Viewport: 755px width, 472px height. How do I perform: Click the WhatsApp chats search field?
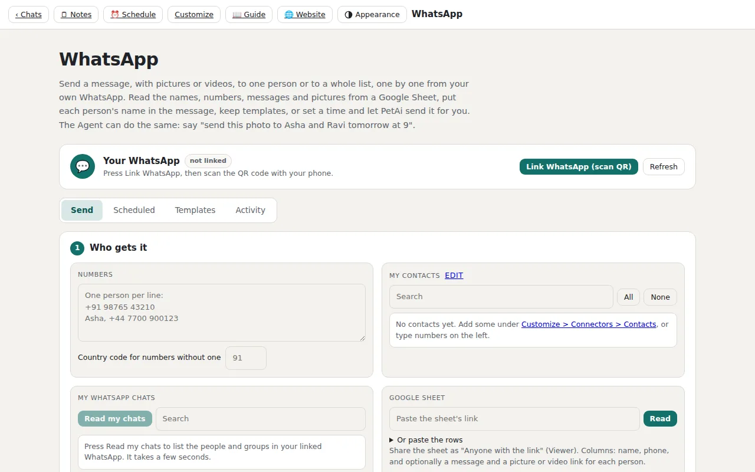point(261,419)
